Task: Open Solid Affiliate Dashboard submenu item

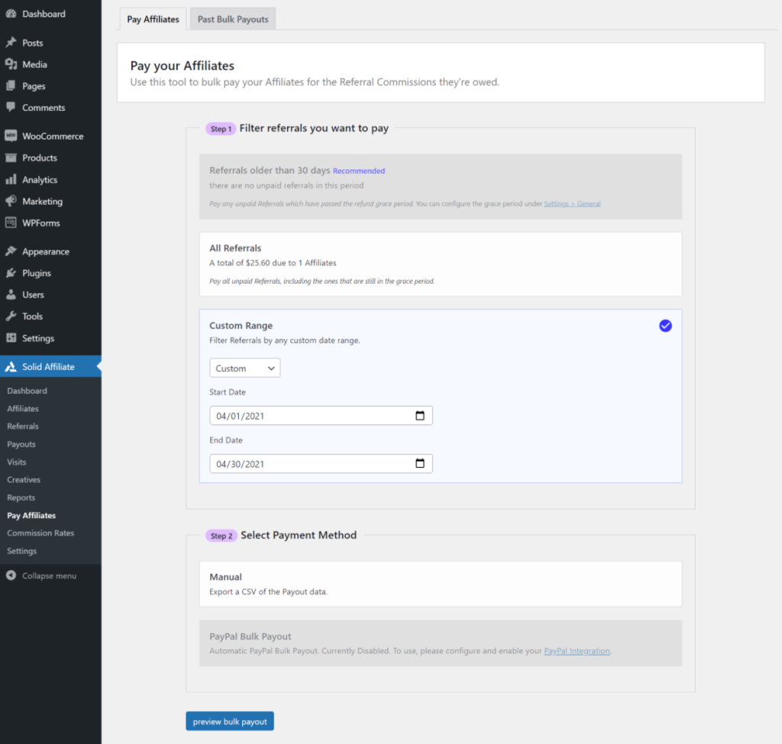Action: coord(27,391)
